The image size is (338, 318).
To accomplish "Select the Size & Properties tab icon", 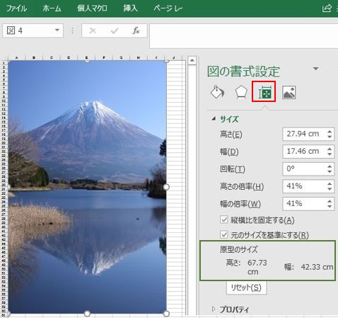I will click(x=264, y=92).
